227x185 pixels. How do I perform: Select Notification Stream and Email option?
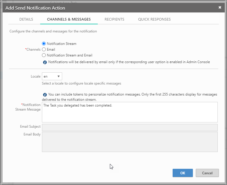point(44,55)
